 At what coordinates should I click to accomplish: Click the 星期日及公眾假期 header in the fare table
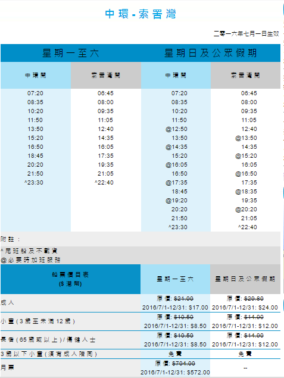coord(245,279)
